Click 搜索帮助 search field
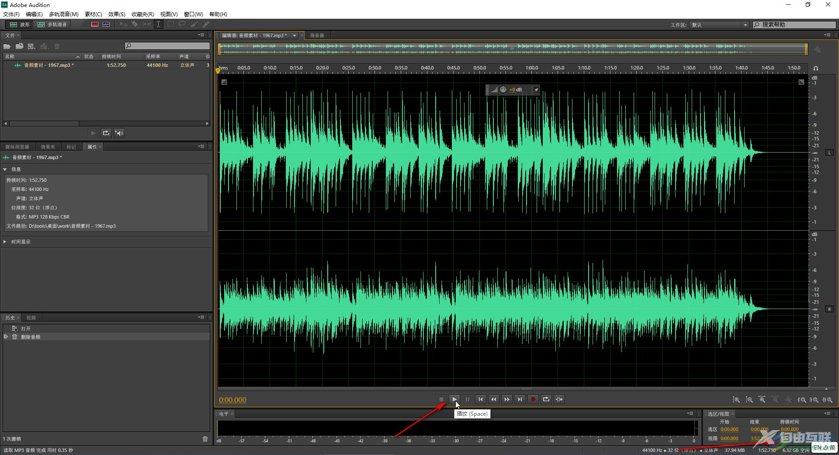 (794, 25)
